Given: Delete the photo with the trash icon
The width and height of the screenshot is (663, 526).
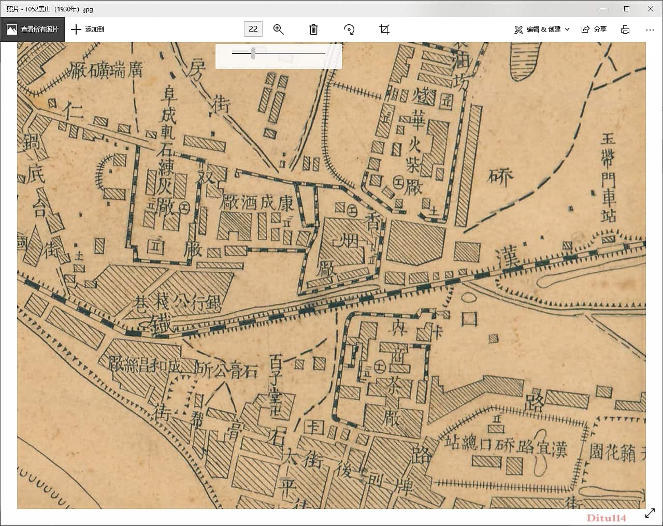Looking at the screenshot, I should (313, 30).
